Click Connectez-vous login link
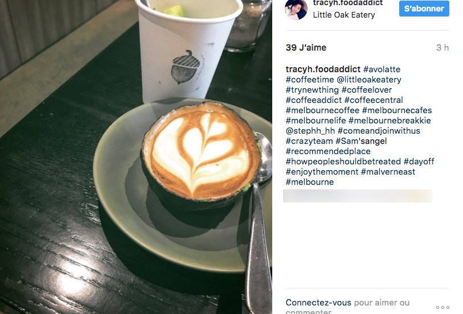 (x=318, y=303)
